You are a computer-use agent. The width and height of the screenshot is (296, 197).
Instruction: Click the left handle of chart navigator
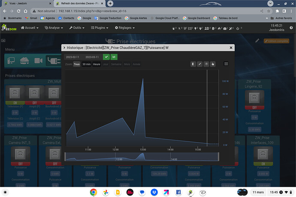click(x=65, y=157)
